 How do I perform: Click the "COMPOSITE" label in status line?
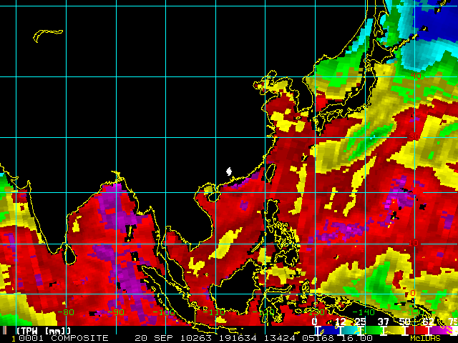pyautogui.click(x=79, y=338)
